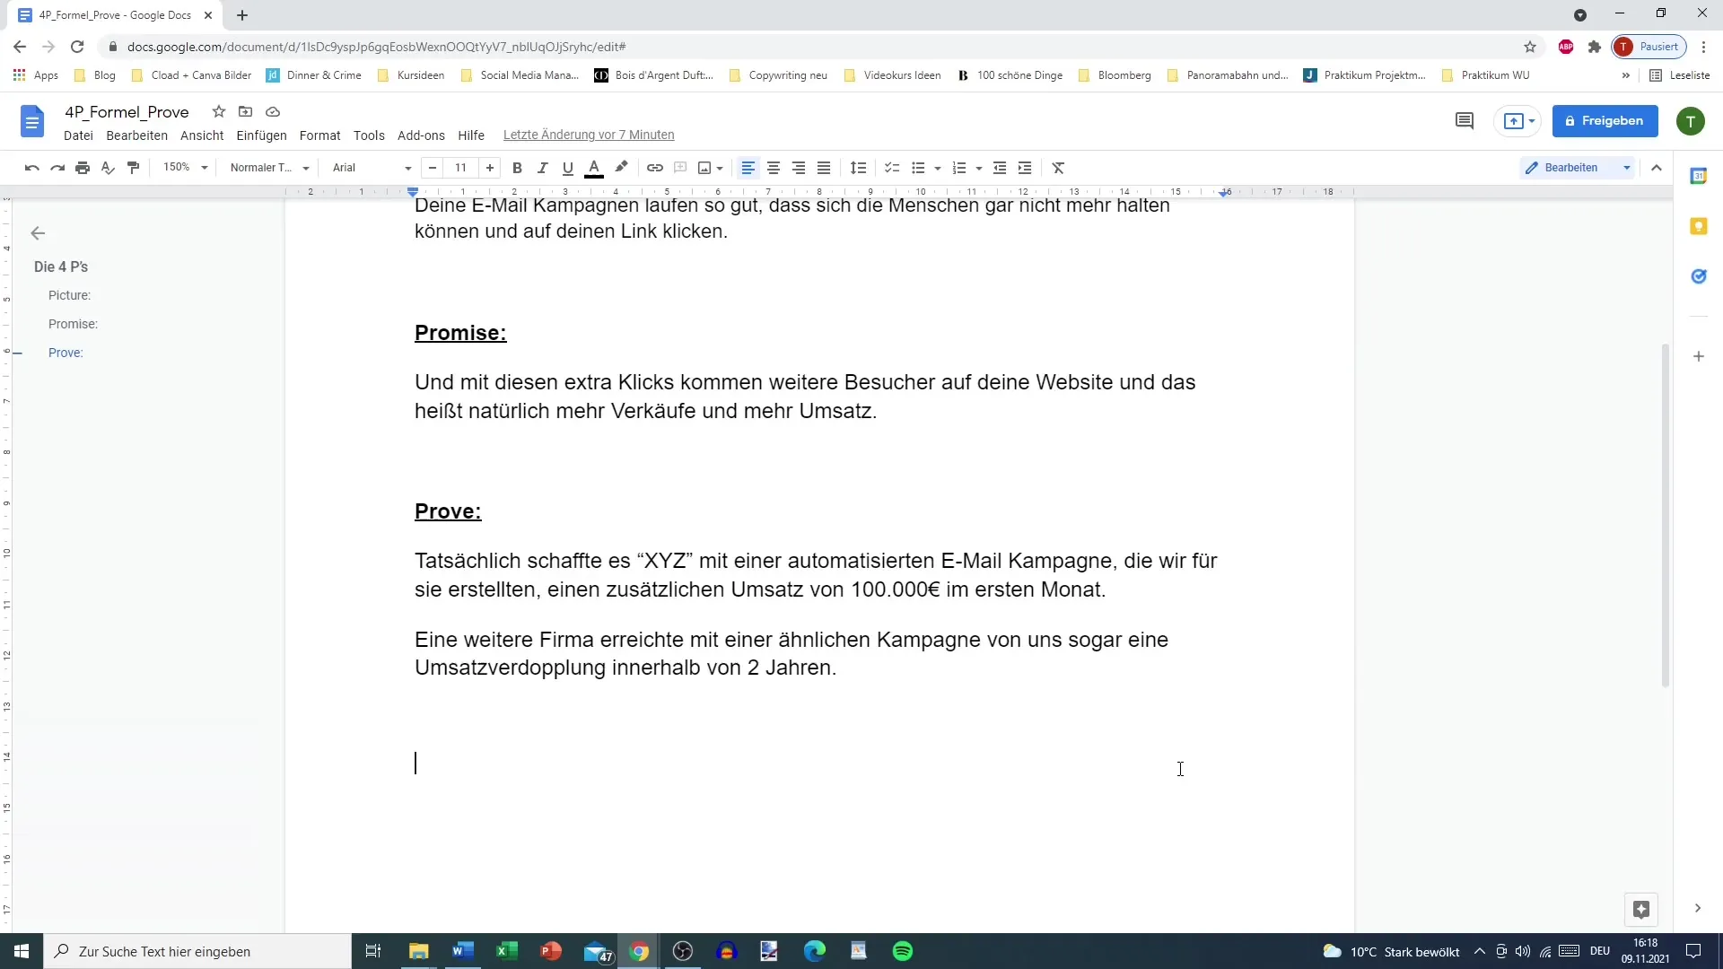
Task: Get add-ons with plus icon
Action: 1698,356
